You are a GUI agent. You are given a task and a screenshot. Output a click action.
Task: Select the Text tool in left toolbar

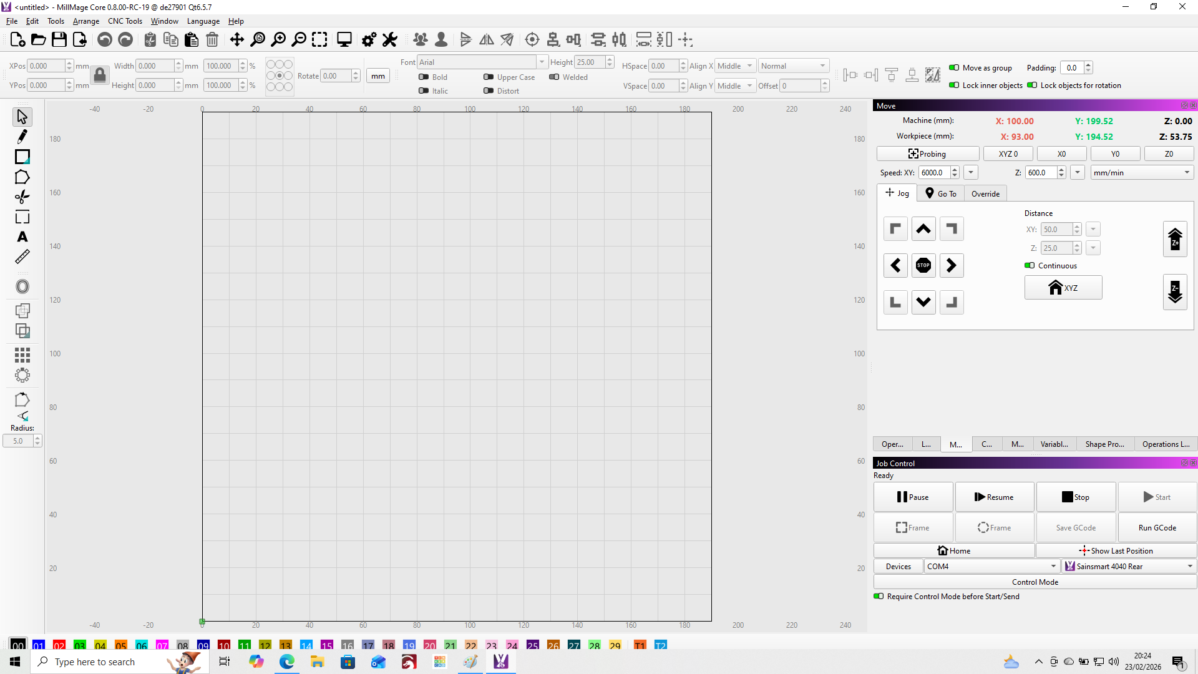(22, 237)
